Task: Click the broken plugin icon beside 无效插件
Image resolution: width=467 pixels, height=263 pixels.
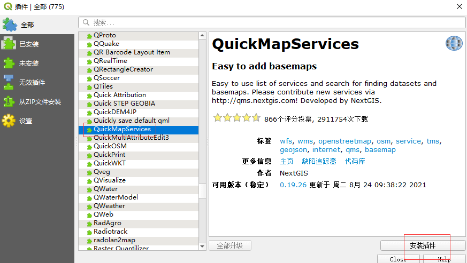Action: (9, 82)
